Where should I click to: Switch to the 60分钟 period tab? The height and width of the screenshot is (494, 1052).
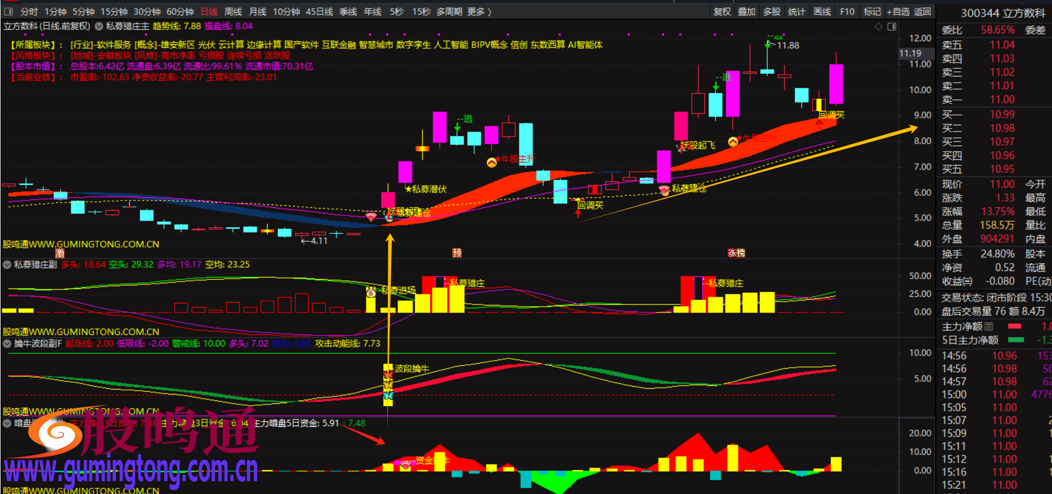pos(180,11)
